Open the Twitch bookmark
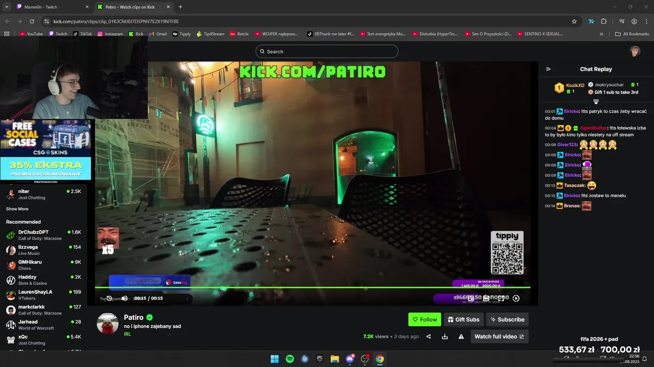The width and height of the screenshot is (654, 367). click(x=58, y=34)
